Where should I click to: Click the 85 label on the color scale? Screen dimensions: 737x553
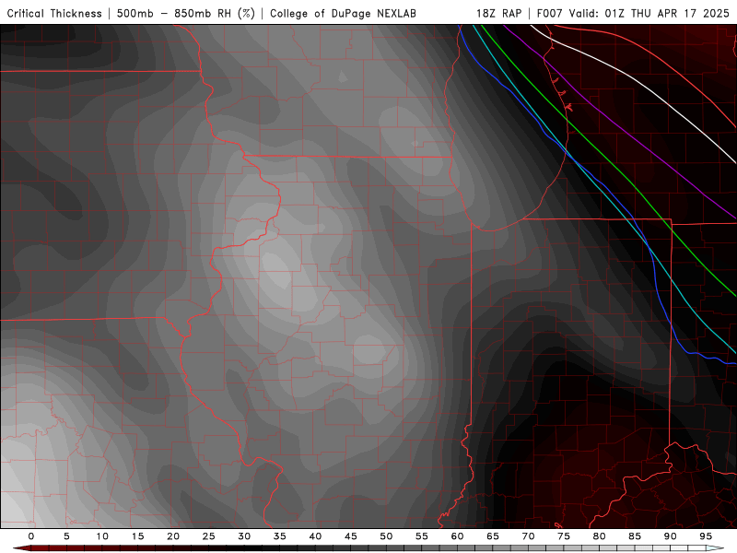(x=635, y=536)
